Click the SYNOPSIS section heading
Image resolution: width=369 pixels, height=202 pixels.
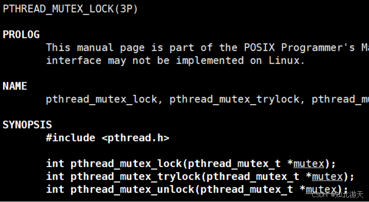(x=28, y=125)
